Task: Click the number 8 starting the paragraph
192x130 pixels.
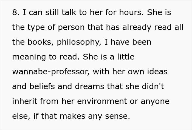Action: point(15,12)
